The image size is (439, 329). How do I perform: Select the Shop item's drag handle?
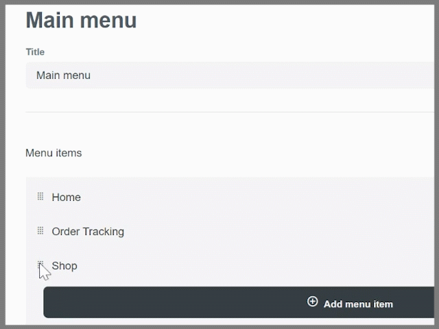pyautogui.click(x=40, y=265)
